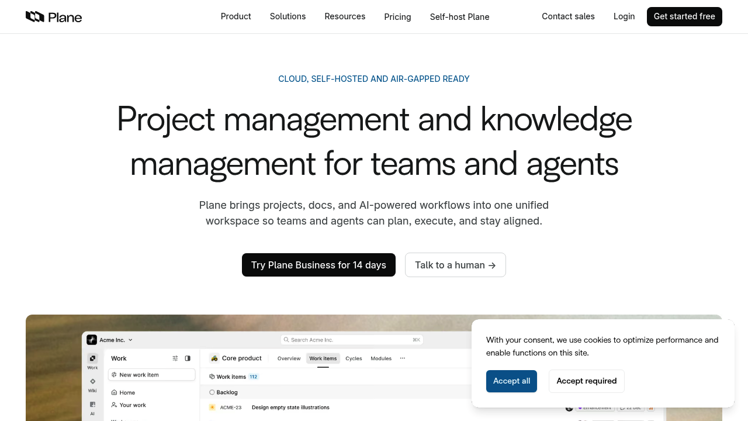748x421 pixels.
Task: Click the more options ellipsis after Modules
Action: pos(402,358)
